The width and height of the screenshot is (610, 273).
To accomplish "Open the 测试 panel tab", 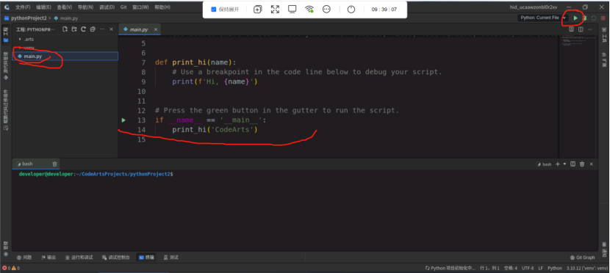I will (171, 258).
